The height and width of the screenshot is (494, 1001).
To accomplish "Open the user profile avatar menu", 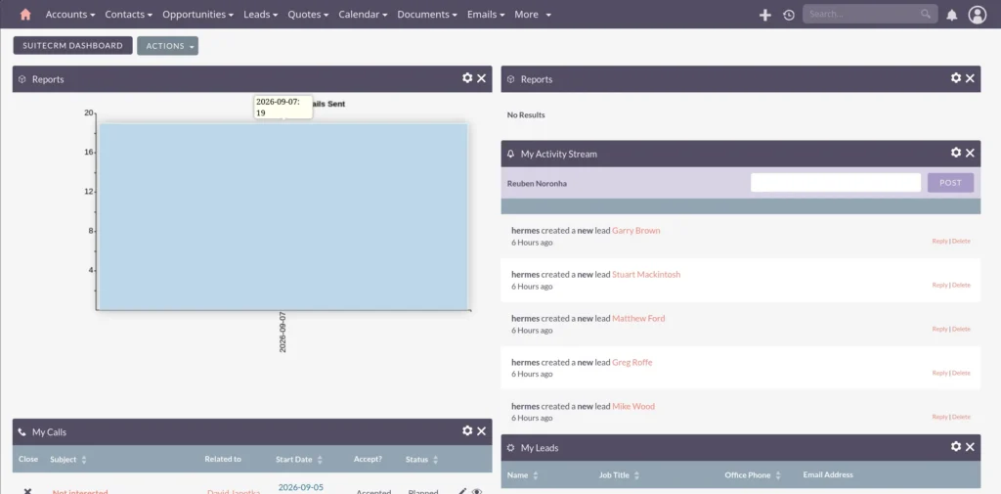I will 978,15.
